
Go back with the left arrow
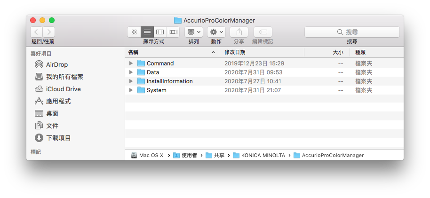point(37,32)
